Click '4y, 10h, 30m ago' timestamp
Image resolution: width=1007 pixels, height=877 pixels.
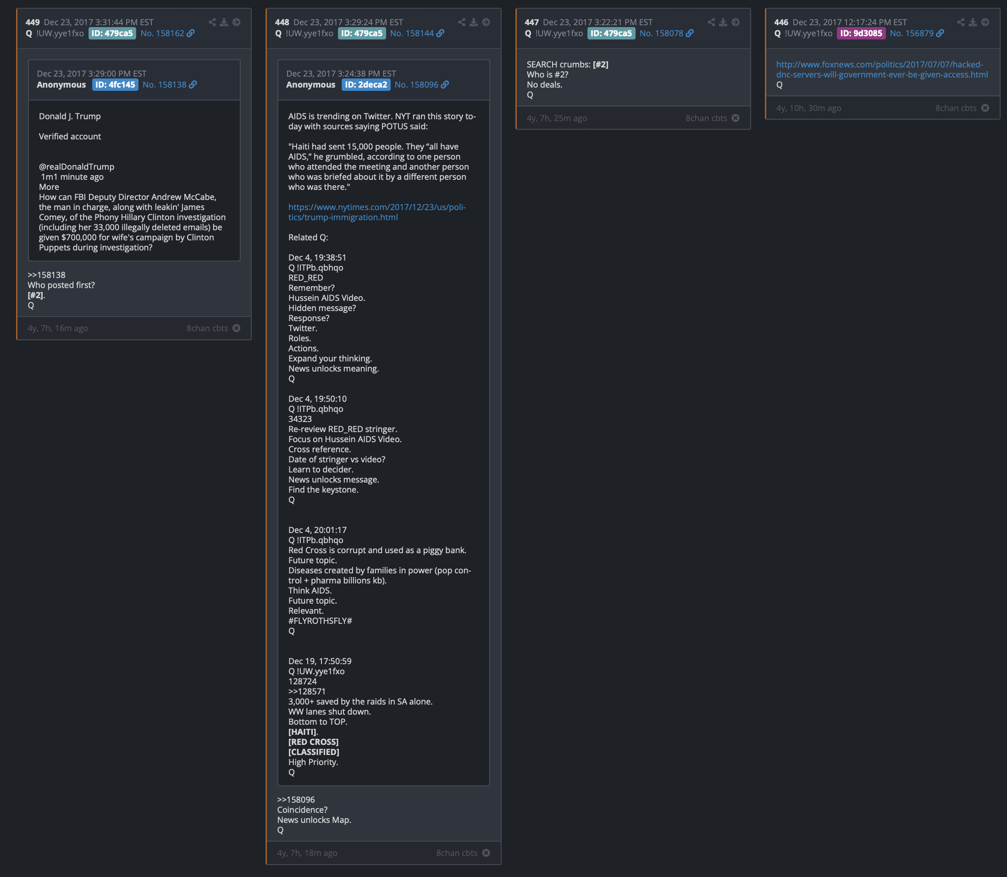pos(809,108)
